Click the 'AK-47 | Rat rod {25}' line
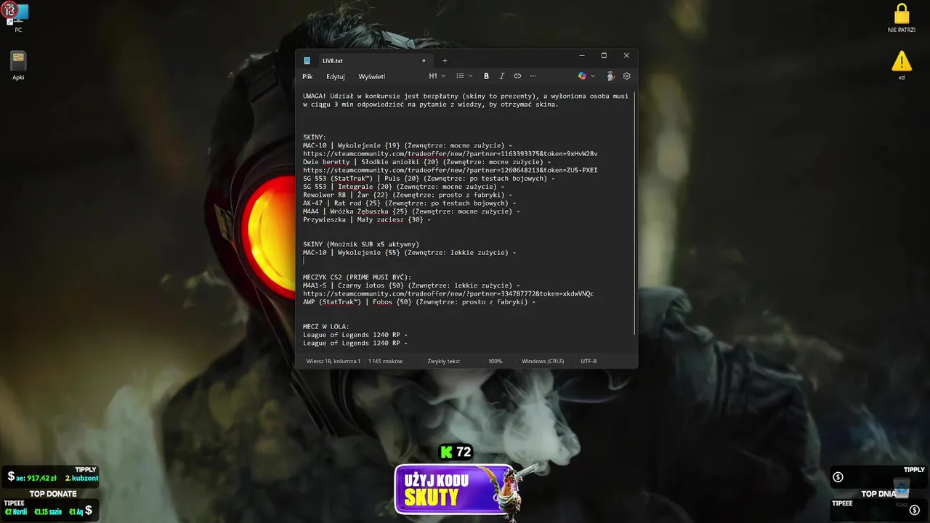 click(x=410, y=203)
